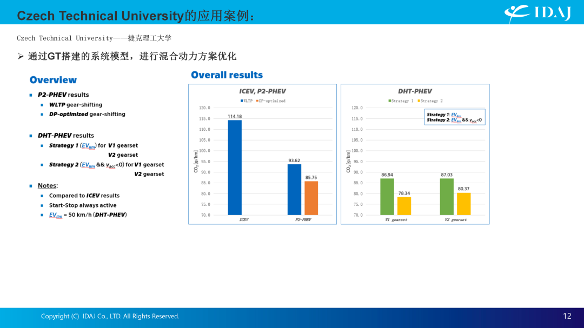Click the '114.18' data label
The width and height of the screenshot is (584, 328).
235,117
